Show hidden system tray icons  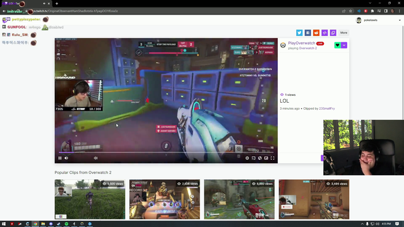(x=362, y=224)
